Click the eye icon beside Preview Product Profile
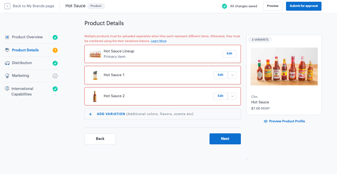 pyautogui.click(x=266, y=121)
